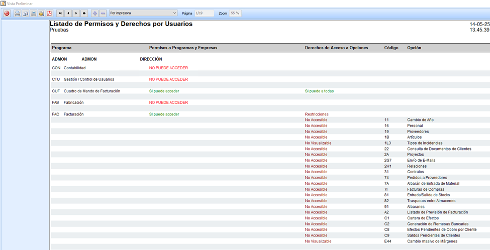Click the export to PDF icon
The image size is (490, 250).
[x=49, y=13]
